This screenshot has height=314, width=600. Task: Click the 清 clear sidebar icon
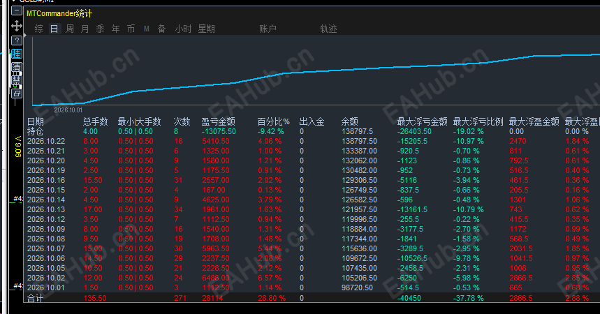(17, 67)
